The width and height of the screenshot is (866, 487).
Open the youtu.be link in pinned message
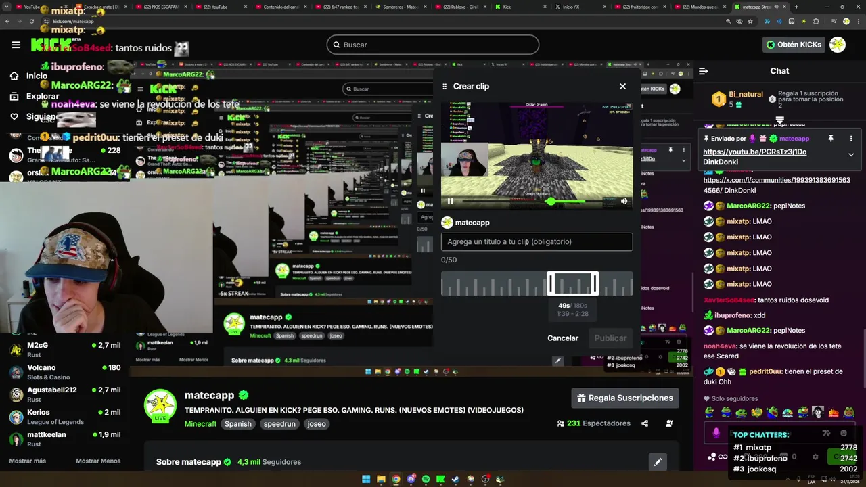[754, 152]
